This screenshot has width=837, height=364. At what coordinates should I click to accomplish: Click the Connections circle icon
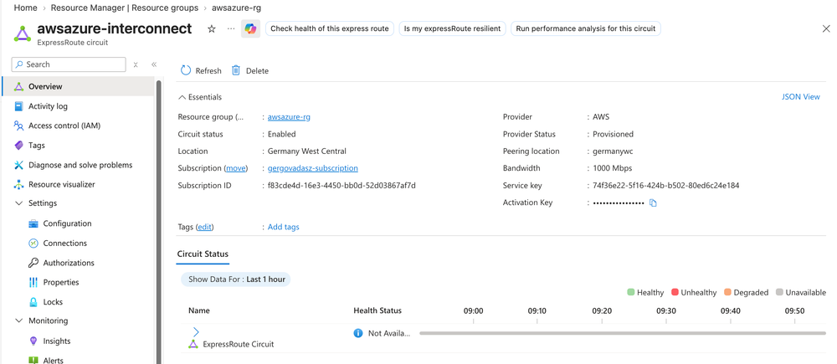[x=33, y=244]
